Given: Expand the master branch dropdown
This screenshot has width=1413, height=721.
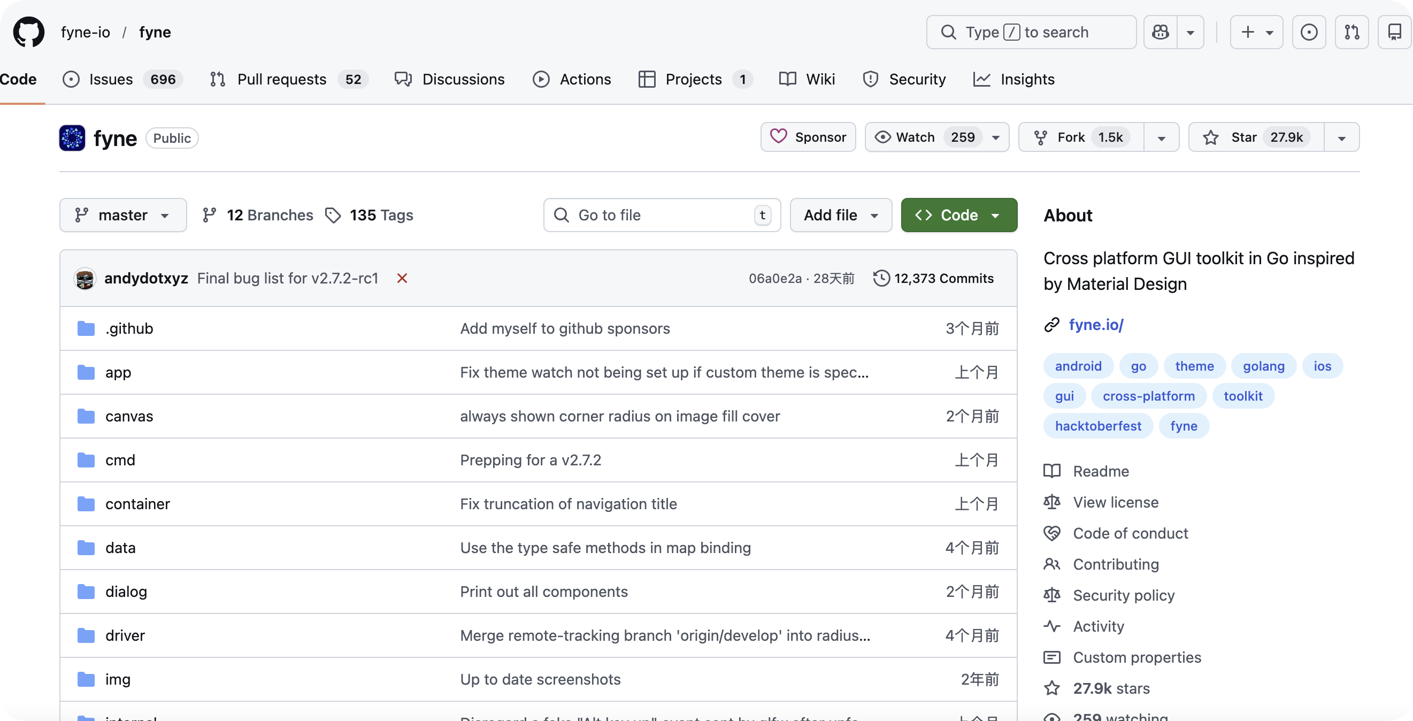Looking at the screenshot, I should pos(123,215).
